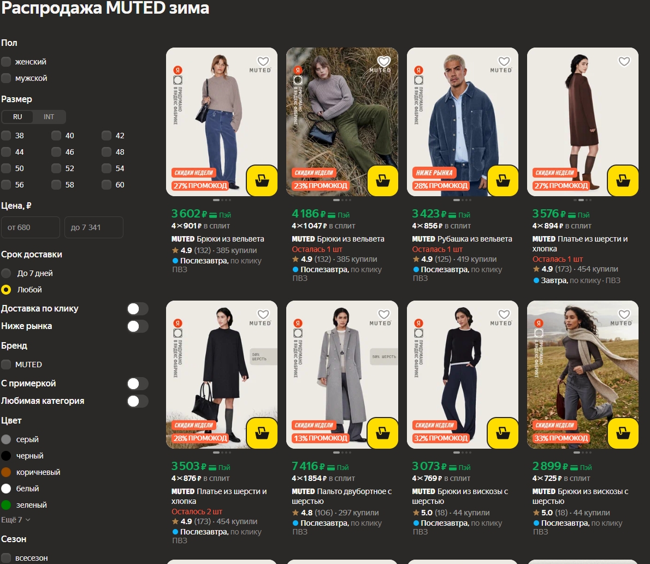Favorite the 3602₽ velvet trousers heart
Image resolution: width=650 pixels, height=564 pixels.
tap(263, 61)
